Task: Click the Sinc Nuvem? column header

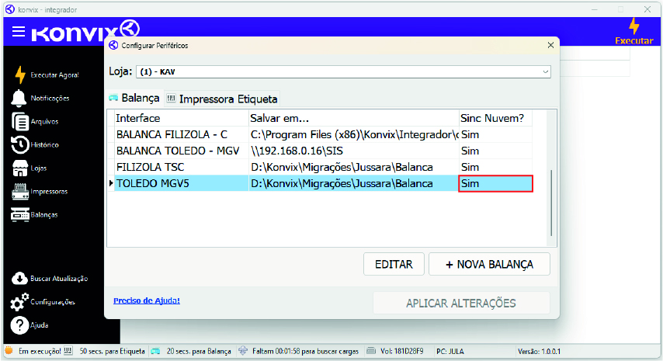Action: tap(495, 118)
